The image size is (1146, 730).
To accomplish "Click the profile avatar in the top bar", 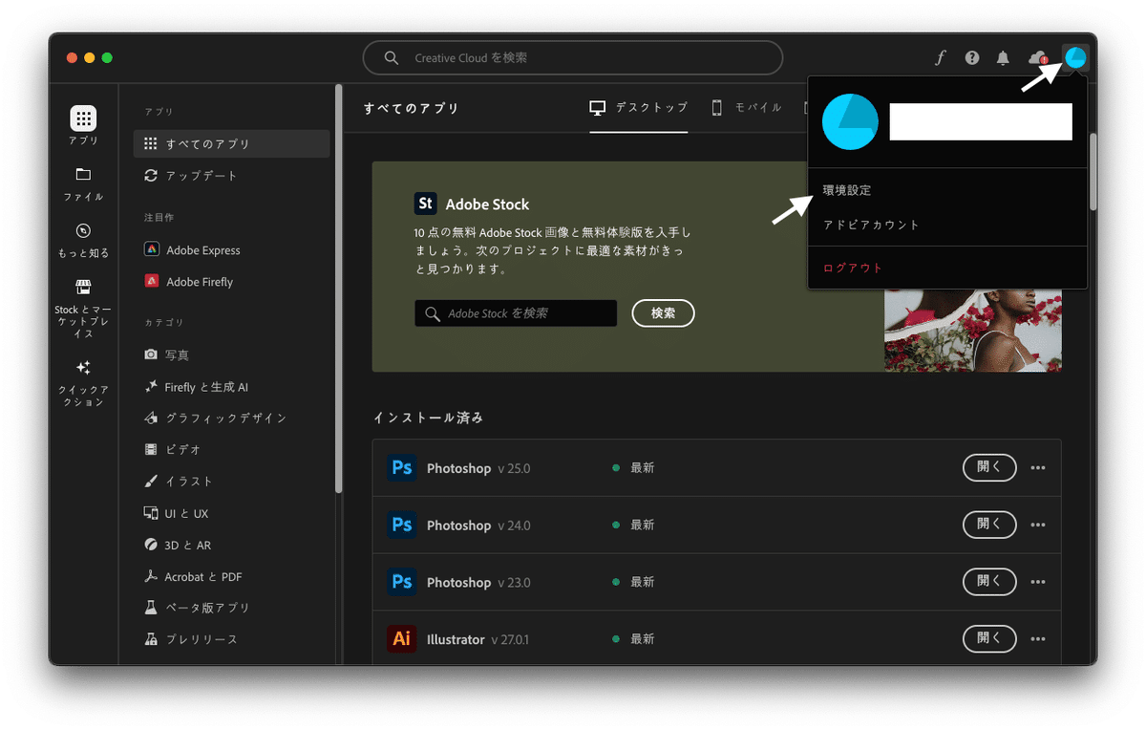I will pos(1075,58).
